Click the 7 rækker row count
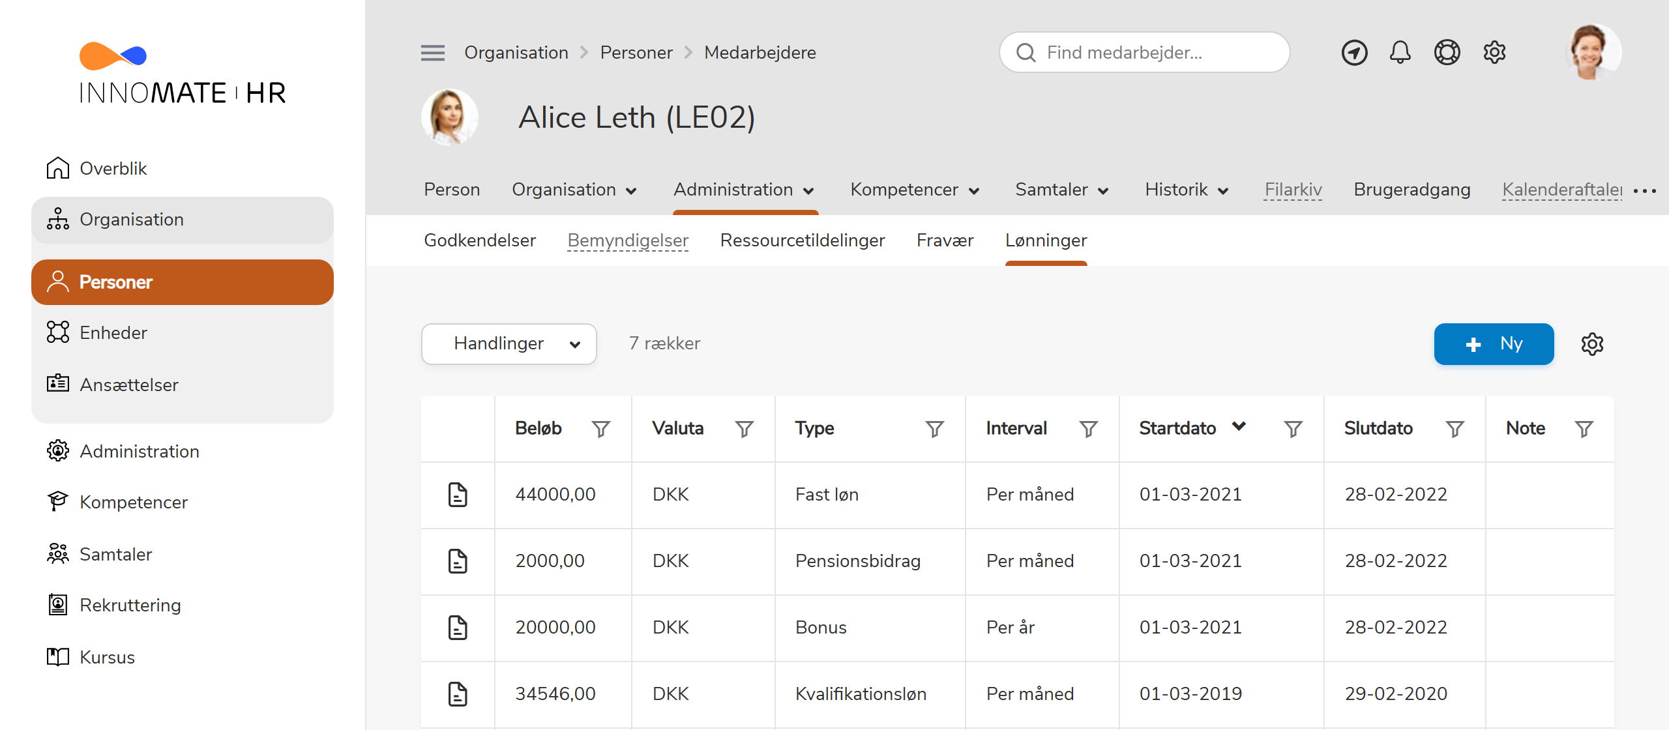Screen dimensions: 1669x730 coord(664,343)
